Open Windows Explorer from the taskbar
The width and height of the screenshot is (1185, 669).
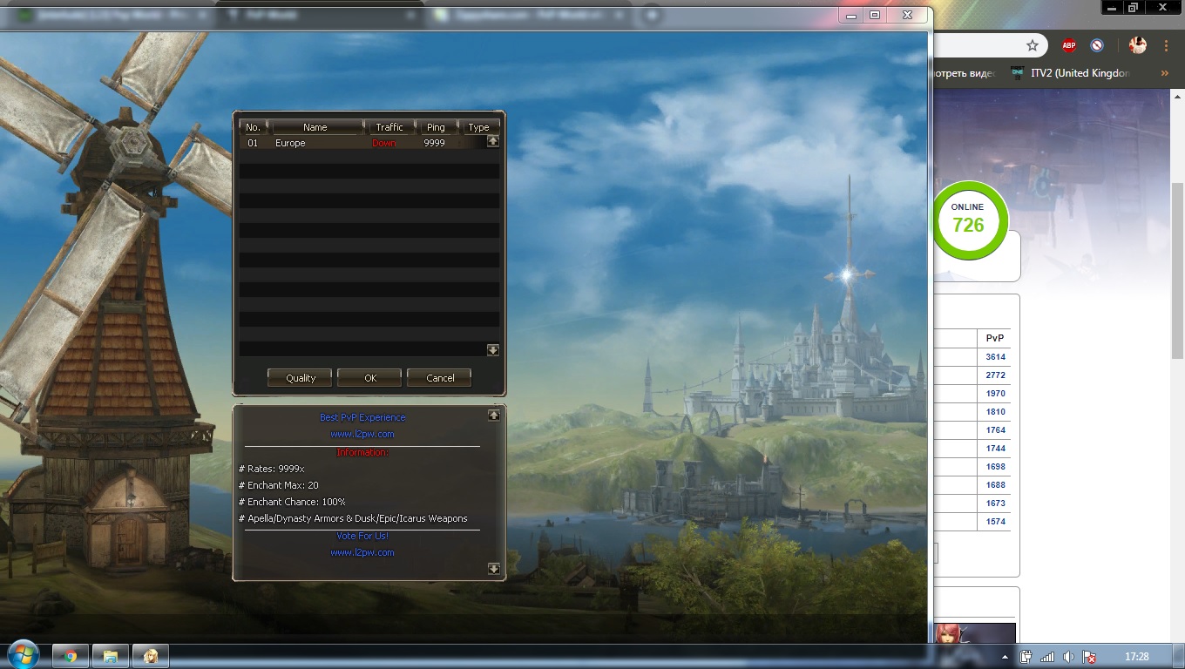point(111,656)
